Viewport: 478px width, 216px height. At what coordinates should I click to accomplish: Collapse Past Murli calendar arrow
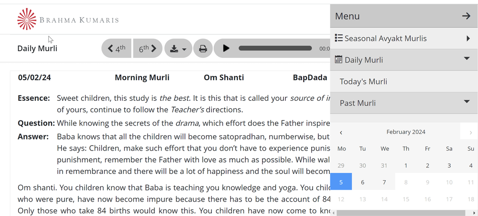[467, 102]
